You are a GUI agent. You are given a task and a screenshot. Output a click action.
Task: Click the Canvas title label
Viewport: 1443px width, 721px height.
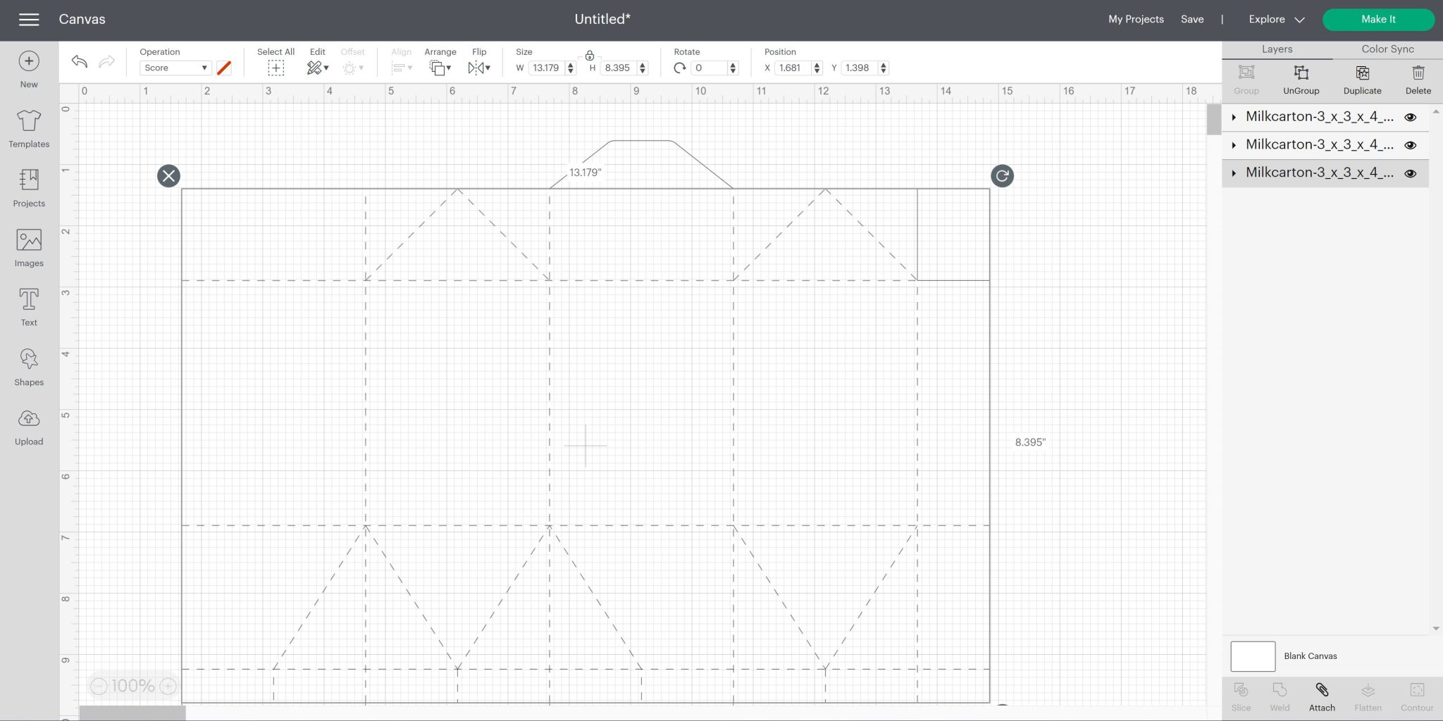[x=82, y=20]
